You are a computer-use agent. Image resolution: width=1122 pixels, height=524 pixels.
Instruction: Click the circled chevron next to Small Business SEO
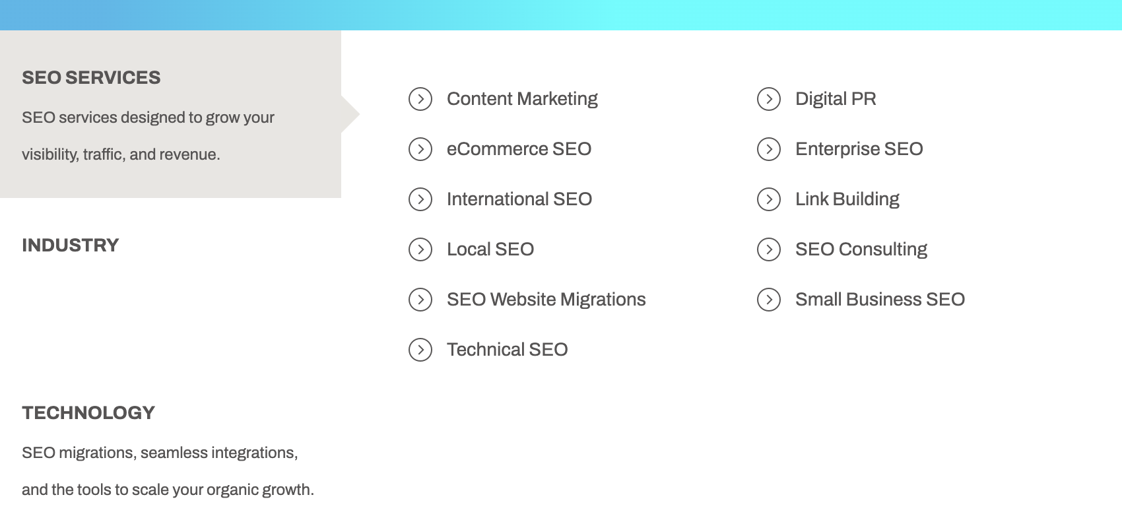(x=769, y=300)
